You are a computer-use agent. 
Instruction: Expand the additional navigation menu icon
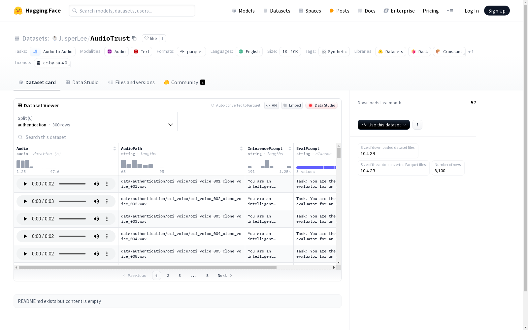coord(450,11)
